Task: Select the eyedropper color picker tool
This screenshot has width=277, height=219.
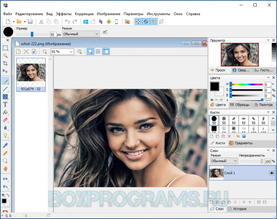Action: pos(5,146)
